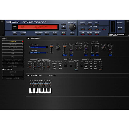Switch to the LFO tab
Screen dimensions: 129x129
13,57
